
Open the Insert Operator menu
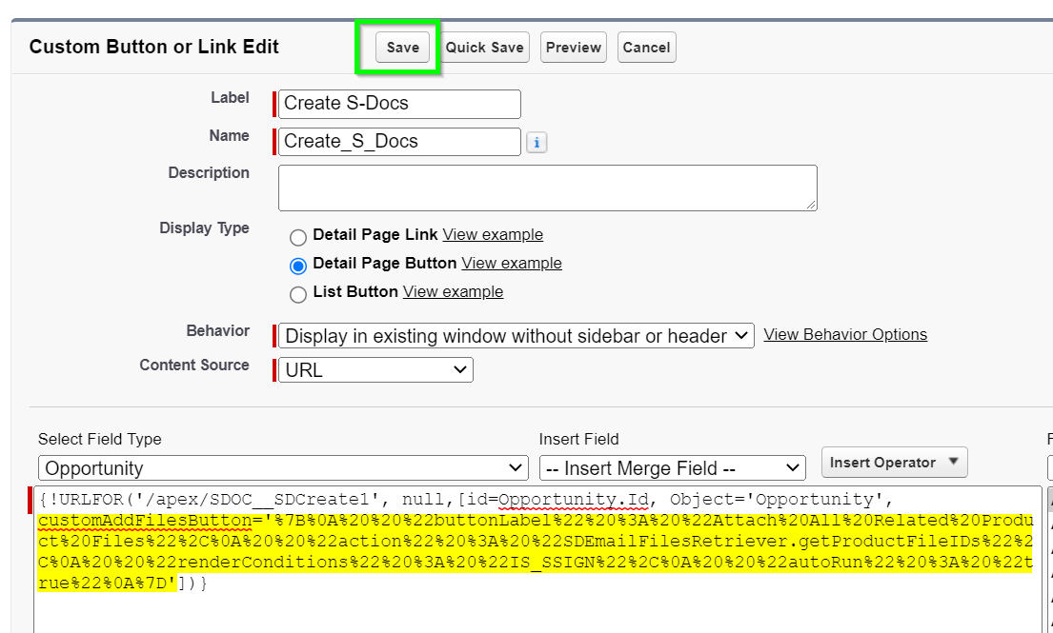click(895, 463)
